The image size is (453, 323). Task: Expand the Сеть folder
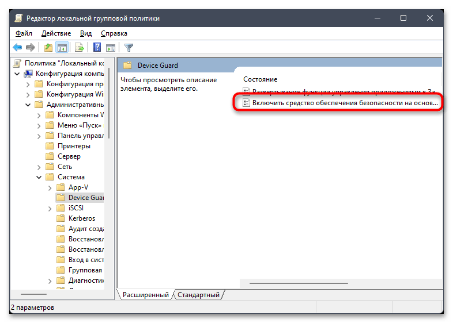(39, 167)
